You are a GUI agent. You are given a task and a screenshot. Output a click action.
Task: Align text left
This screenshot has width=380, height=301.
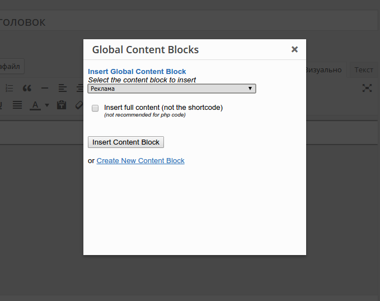62,88
